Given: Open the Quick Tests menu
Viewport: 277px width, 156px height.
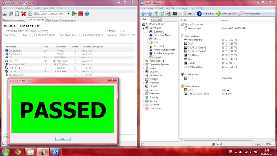Looking at the screenshot, I should click(x=48, y=8).
